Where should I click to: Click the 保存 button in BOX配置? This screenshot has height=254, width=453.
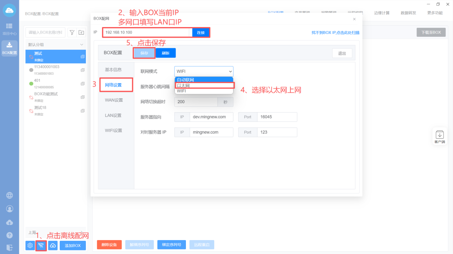(x=144, y=53)
